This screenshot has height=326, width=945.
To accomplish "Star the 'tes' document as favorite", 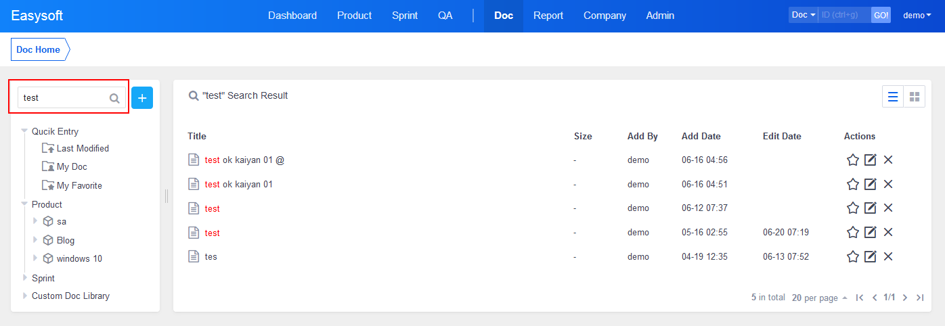I will 853,256.
